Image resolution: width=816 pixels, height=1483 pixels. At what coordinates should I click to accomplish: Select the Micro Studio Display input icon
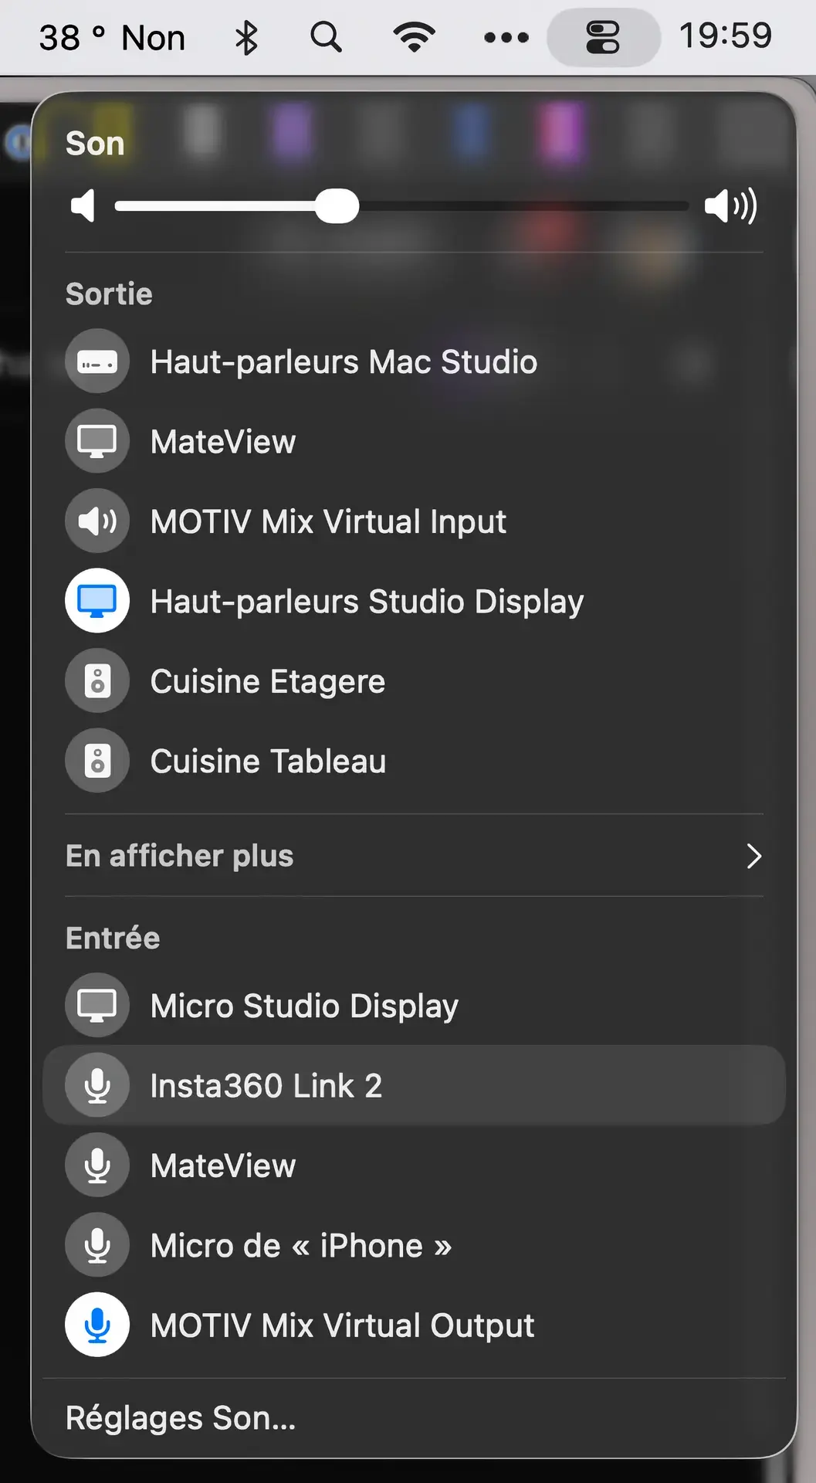point(97,1005)
